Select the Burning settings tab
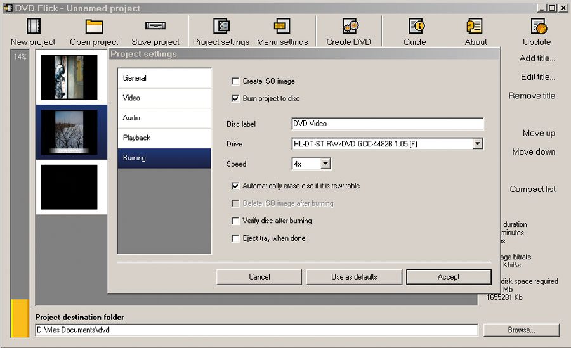This screenshot has width=571, height=348. (x=164, y=158)
